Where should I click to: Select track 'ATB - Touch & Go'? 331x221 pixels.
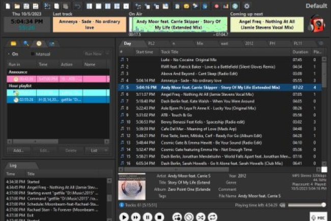point(220,115)
